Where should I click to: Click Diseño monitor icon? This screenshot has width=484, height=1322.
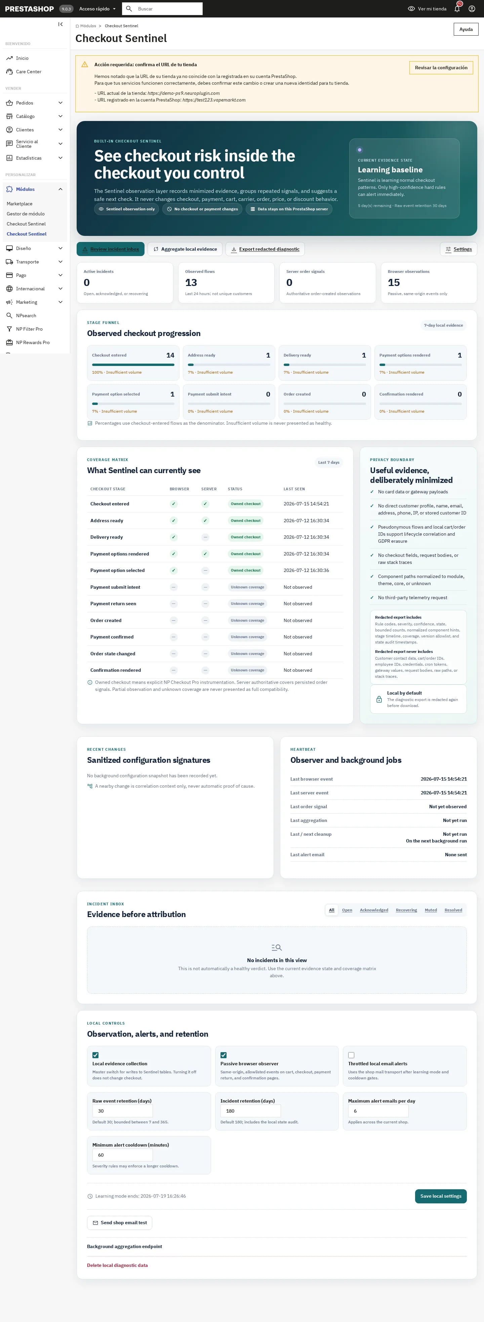point(9,248)
